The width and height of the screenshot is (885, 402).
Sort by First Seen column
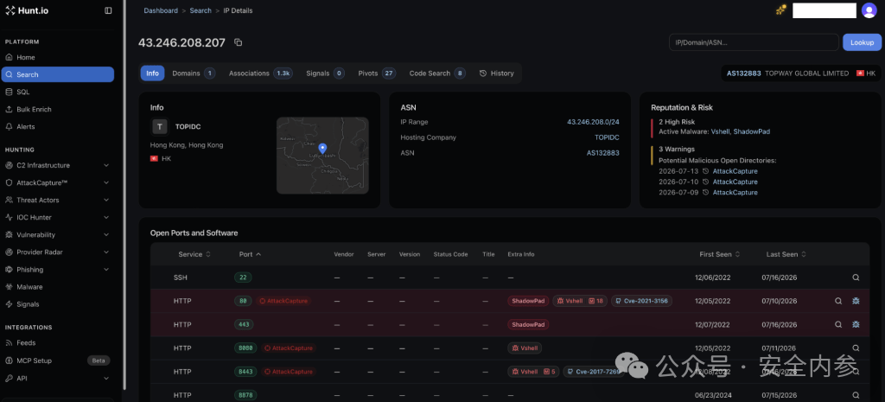tap(720, 254)
